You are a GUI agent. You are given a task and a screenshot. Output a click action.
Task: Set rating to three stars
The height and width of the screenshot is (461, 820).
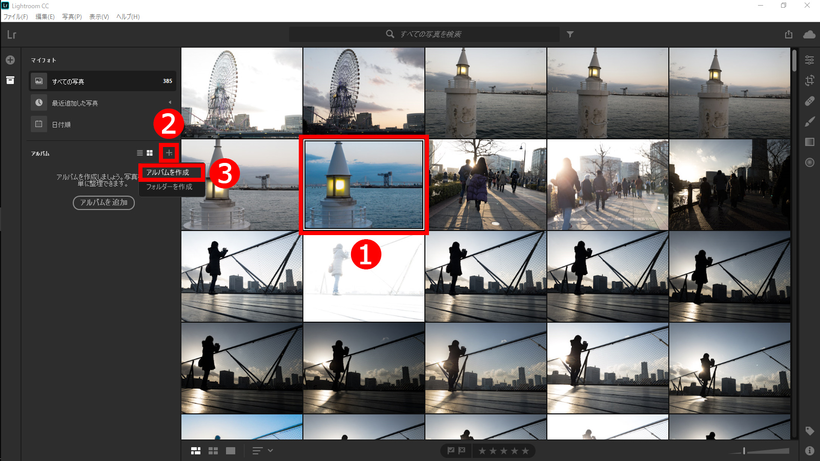click(504, 451)
